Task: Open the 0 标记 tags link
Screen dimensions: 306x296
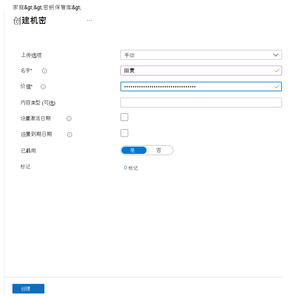Action: 131,168
